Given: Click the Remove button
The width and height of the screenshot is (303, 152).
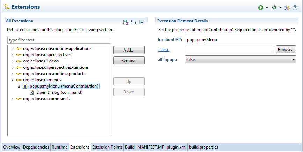Looking at the screenshot, I should pos(129,61).
